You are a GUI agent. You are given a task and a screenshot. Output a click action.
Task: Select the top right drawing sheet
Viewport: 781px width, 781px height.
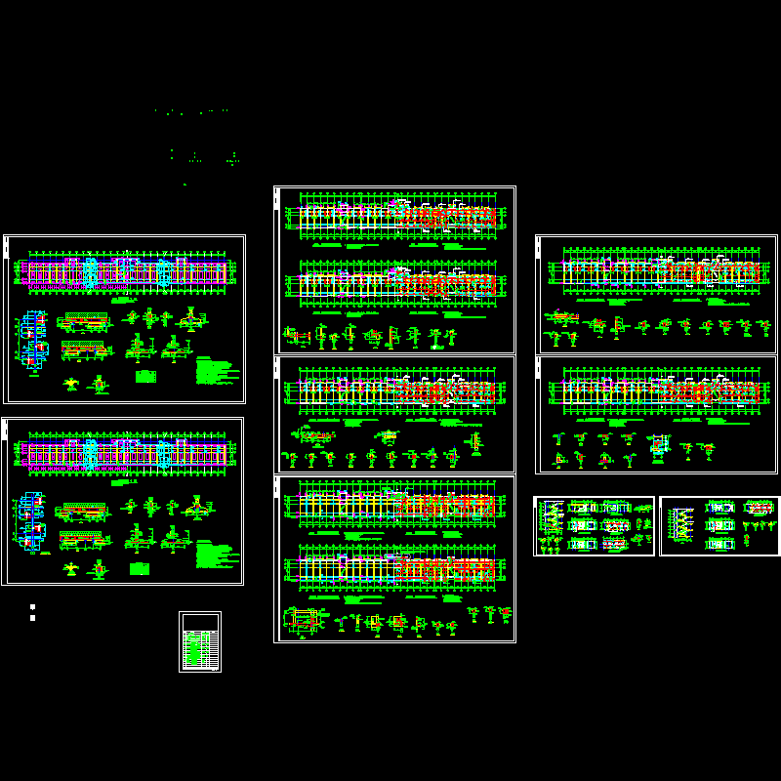[656, 294]
